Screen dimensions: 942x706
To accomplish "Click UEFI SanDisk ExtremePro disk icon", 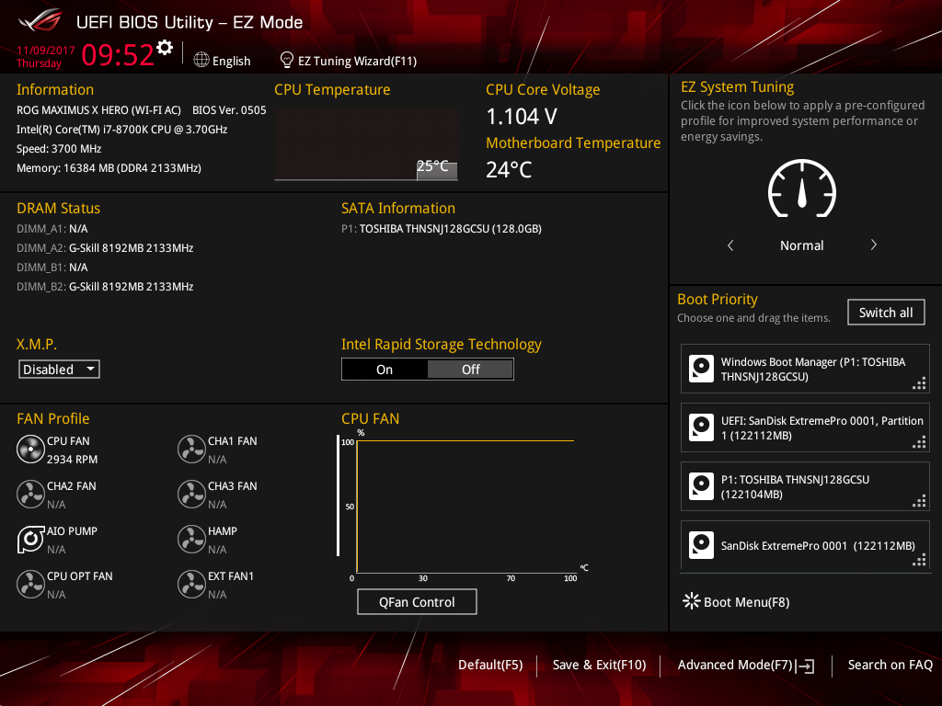I will (701, 427).
